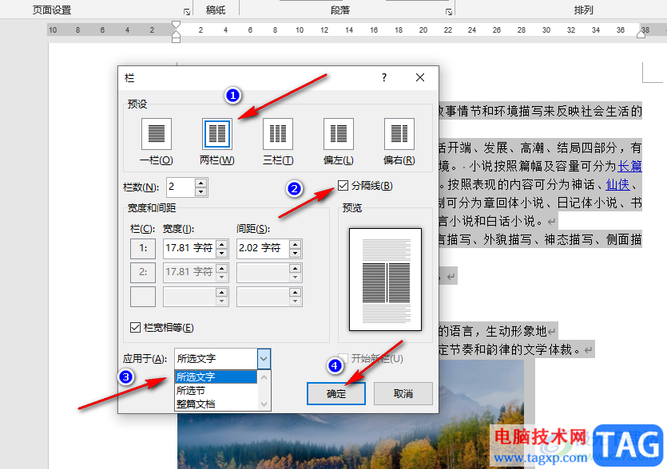Select the 偏左 left-biased column preset
The height and width of the screenshot is (469, 667).
click(x=339, y=134)
